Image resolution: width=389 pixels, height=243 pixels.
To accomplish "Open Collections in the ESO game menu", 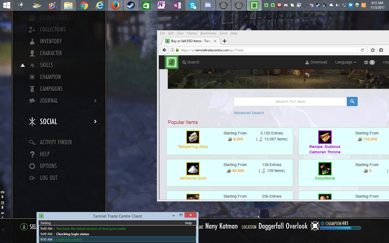I will [x=53, y=29].
